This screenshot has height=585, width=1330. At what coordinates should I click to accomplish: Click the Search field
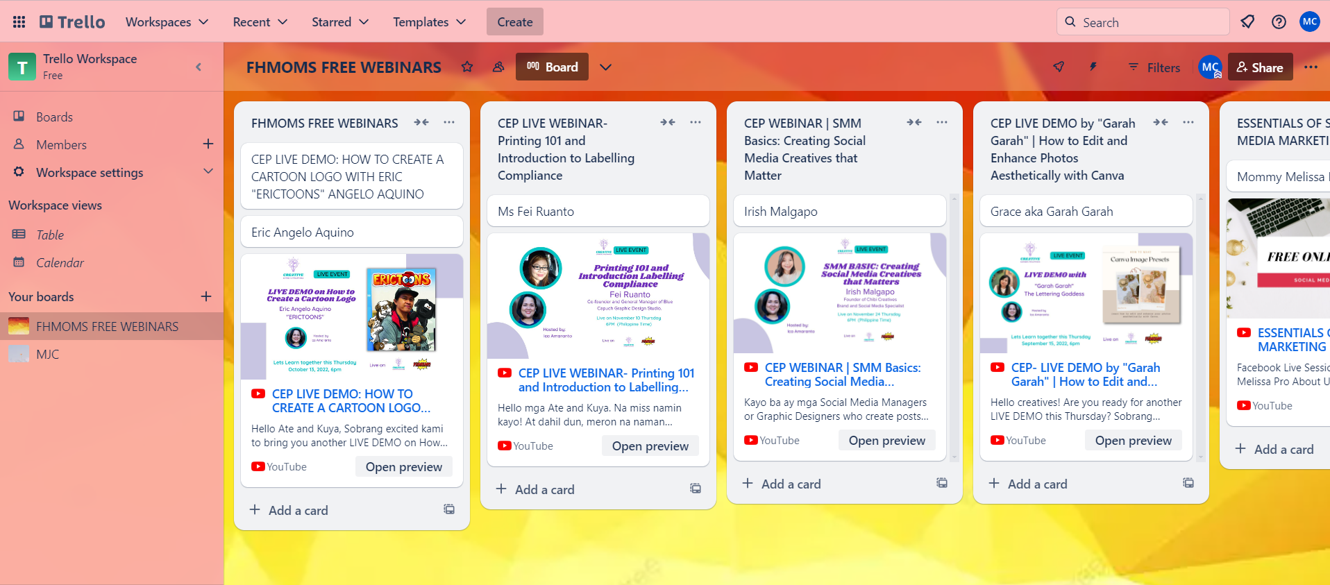point(1143,22)
